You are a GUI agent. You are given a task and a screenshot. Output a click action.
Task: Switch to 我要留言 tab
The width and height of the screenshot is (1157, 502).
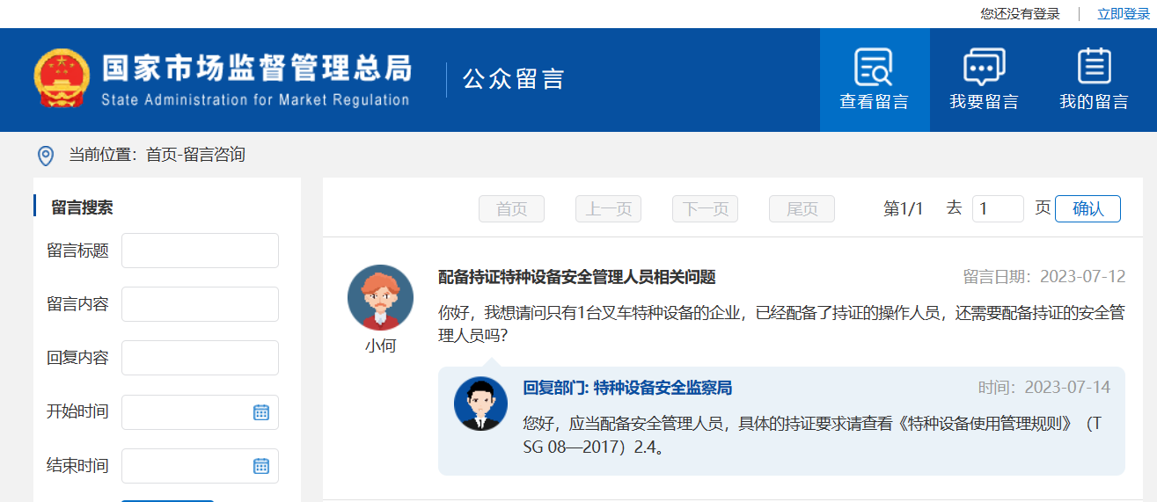[x=985, y=80]
